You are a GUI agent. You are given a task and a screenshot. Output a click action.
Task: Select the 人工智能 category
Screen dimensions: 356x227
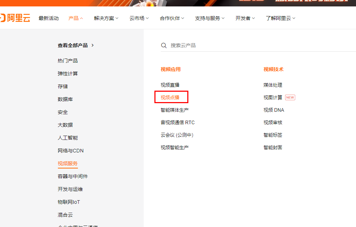coord(68,138)
